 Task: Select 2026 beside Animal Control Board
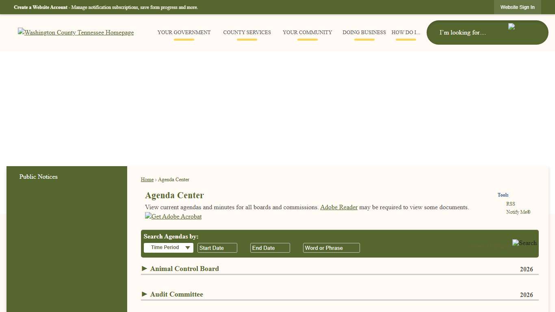(526, 269)
